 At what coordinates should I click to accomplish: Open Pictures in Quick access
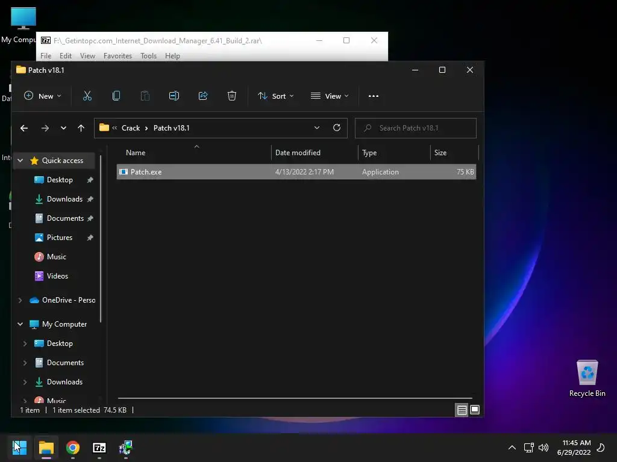pos(60,238)
